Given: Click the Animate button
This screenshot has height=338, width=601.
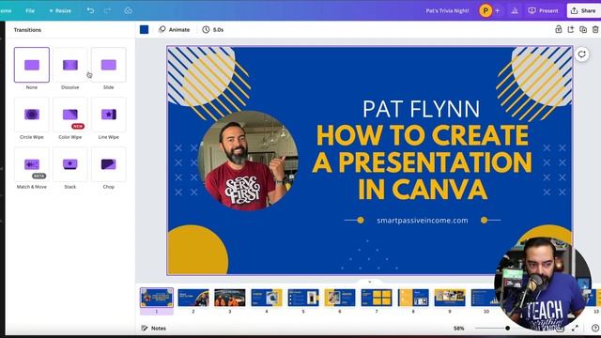Looking at the screenshot, I should (x=175, y=29).
